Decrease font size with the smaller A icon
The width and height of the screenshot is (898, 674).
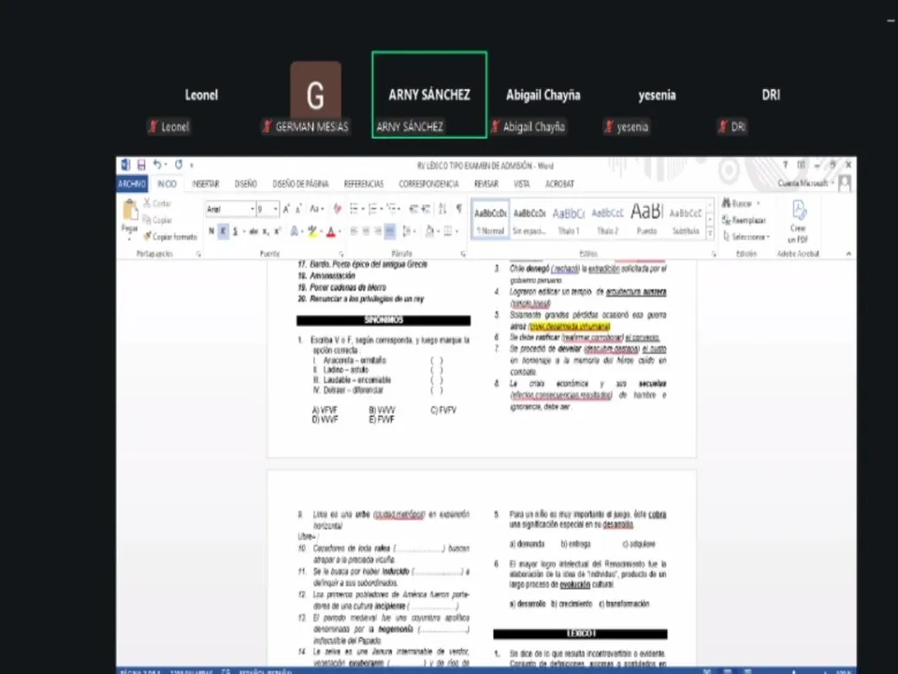298,209
